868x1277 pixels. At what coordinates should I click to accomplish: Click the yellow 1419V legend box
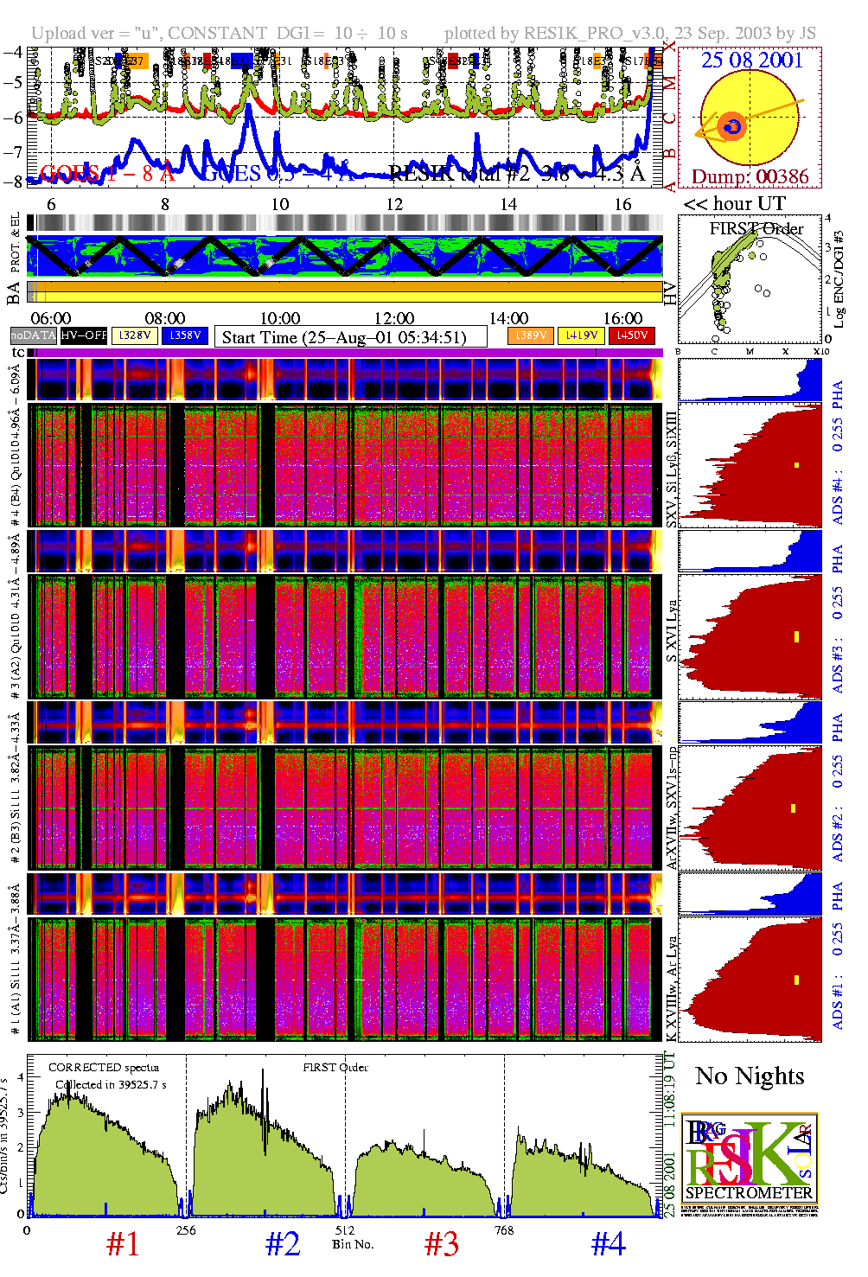(581, 335)
